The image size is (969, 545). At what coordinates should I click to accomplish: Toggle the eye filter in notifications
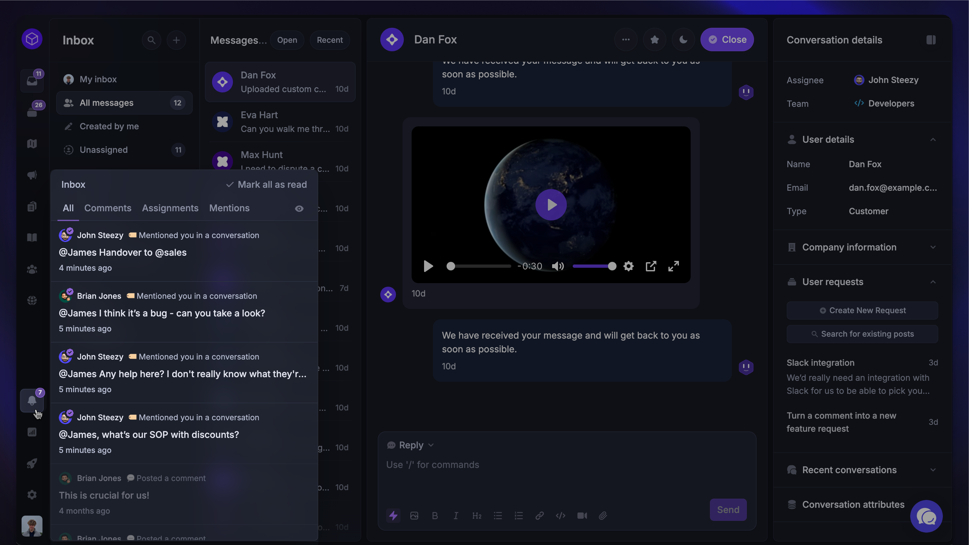(299, 208)
